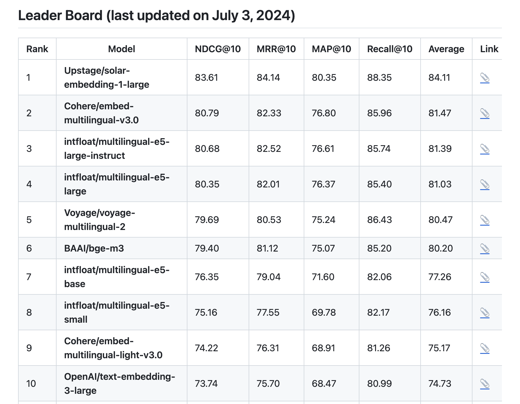
Task: Click the 84.11 average score cell
Action: coord(439,78)
